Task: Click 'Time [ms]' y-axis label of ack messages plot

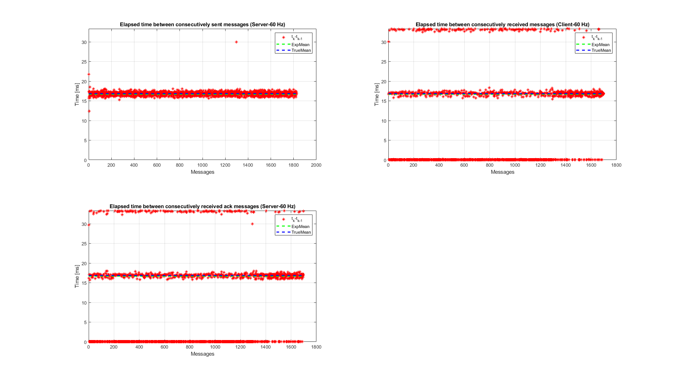Action: tap(77, 276)
